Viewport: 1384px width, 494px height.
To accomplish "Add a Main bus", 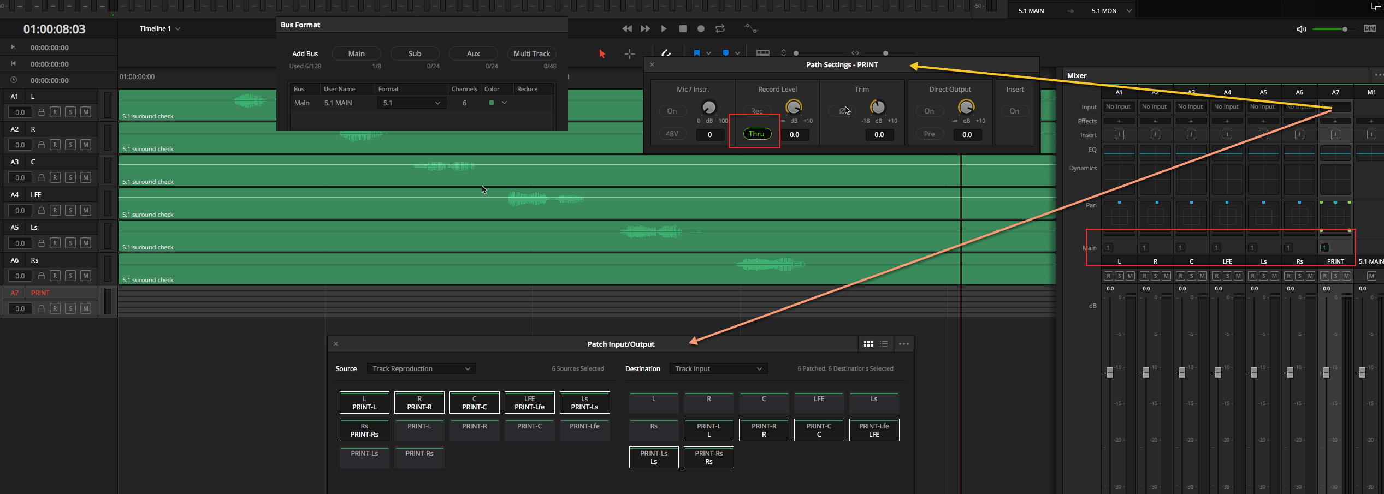I will tap(356, 53).
